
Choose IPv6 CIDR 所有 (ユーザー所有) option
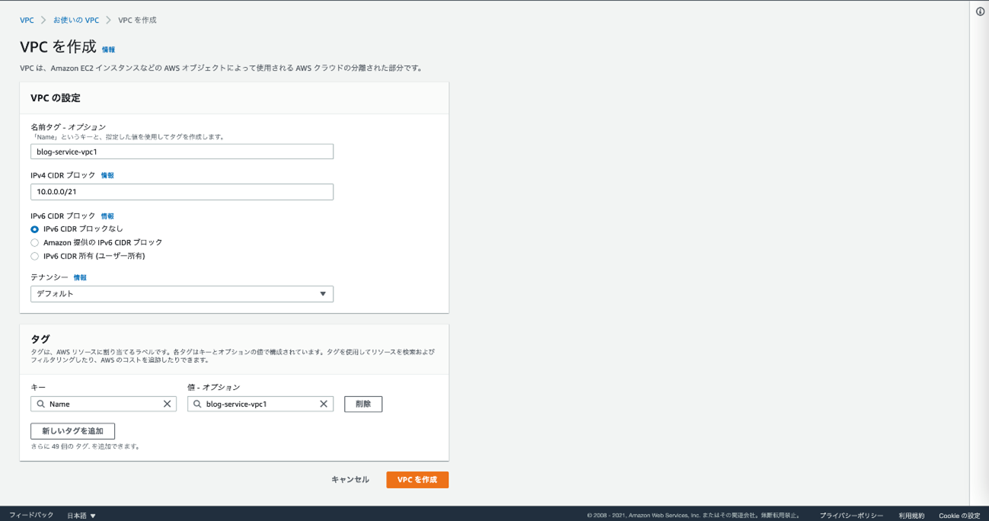click(35, 257)
